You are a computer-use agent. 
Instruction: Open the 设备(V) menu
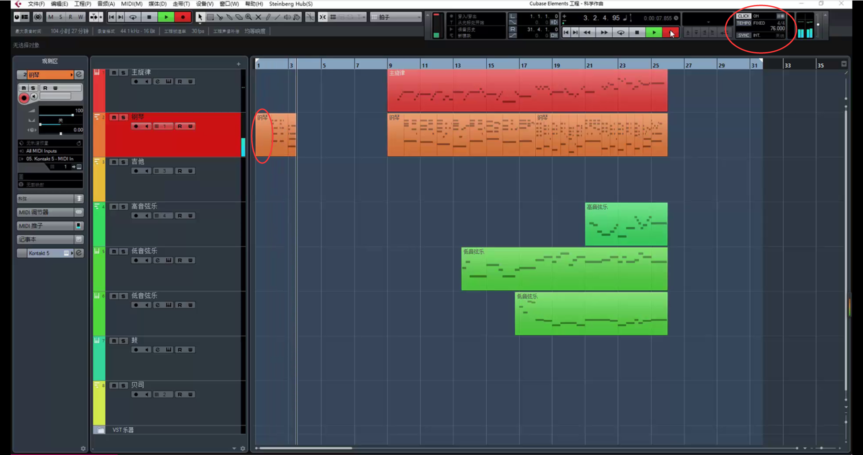tap(205, 4)
